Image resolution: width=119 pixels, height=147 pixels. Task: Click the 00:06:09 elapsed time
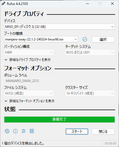110,143
